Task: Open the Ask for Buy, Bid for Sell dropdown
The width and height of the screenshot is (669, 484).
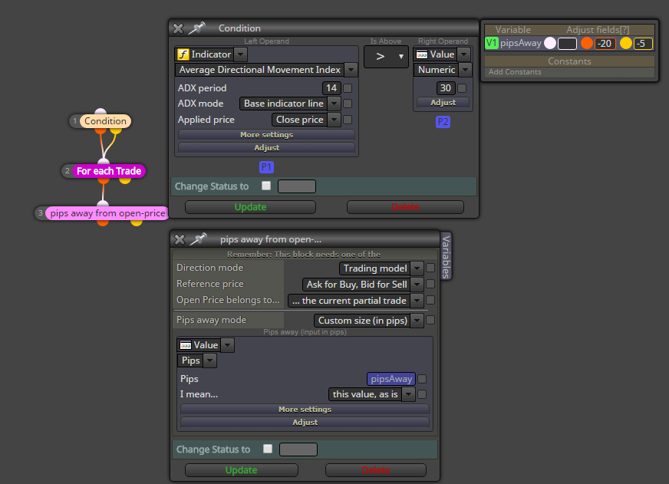Action: (x=417, y=285)
